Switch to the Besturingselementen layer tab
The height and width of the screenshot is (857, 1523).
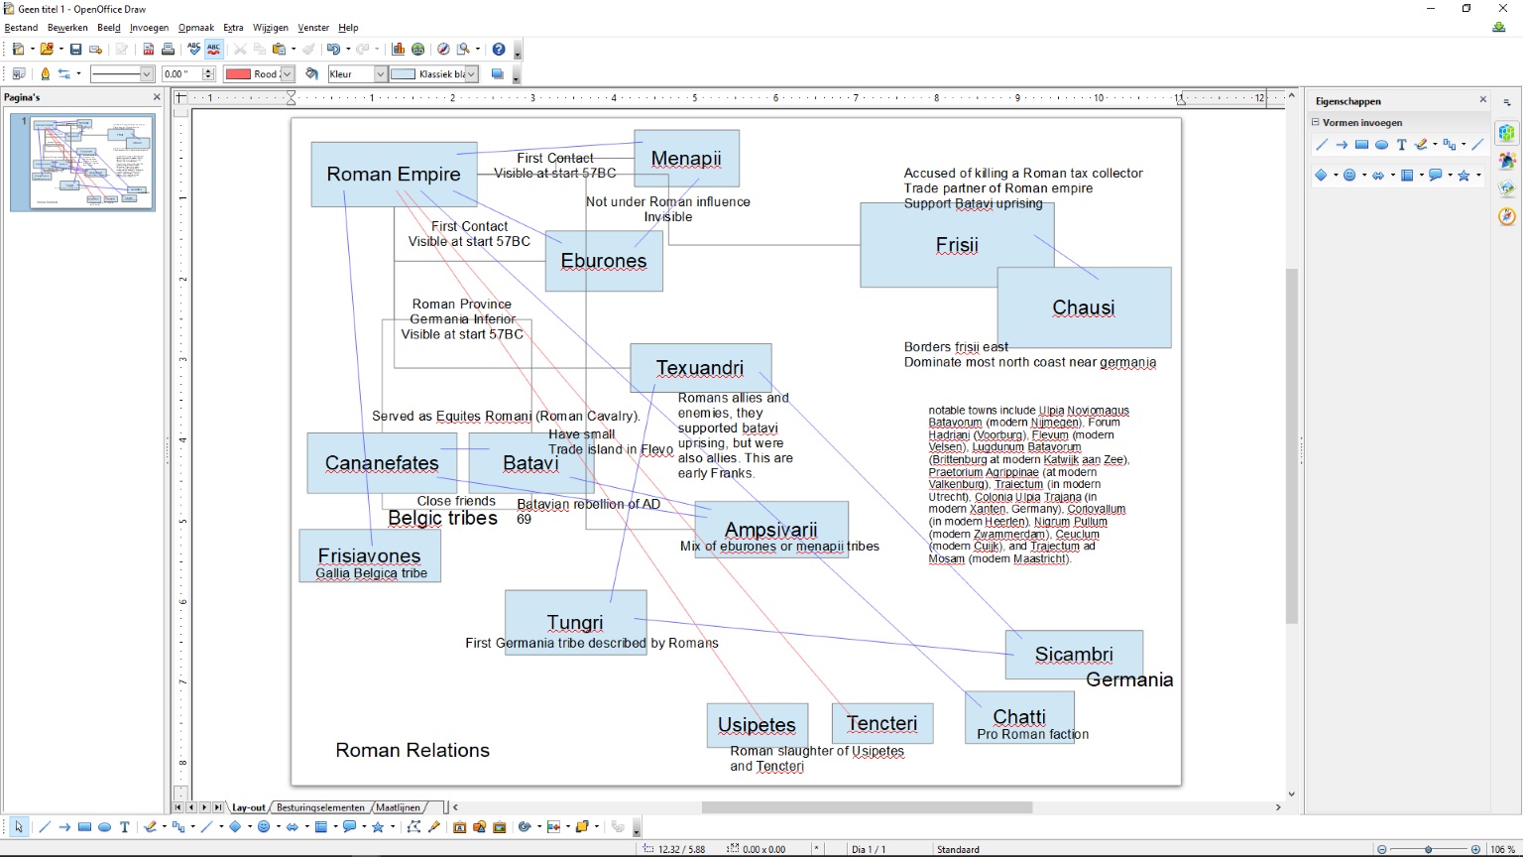tap(320, 807)
